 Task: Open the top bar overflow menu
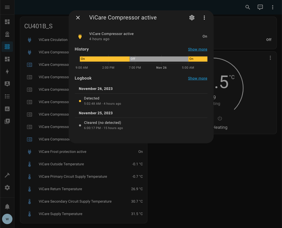[x=272, y=7]
